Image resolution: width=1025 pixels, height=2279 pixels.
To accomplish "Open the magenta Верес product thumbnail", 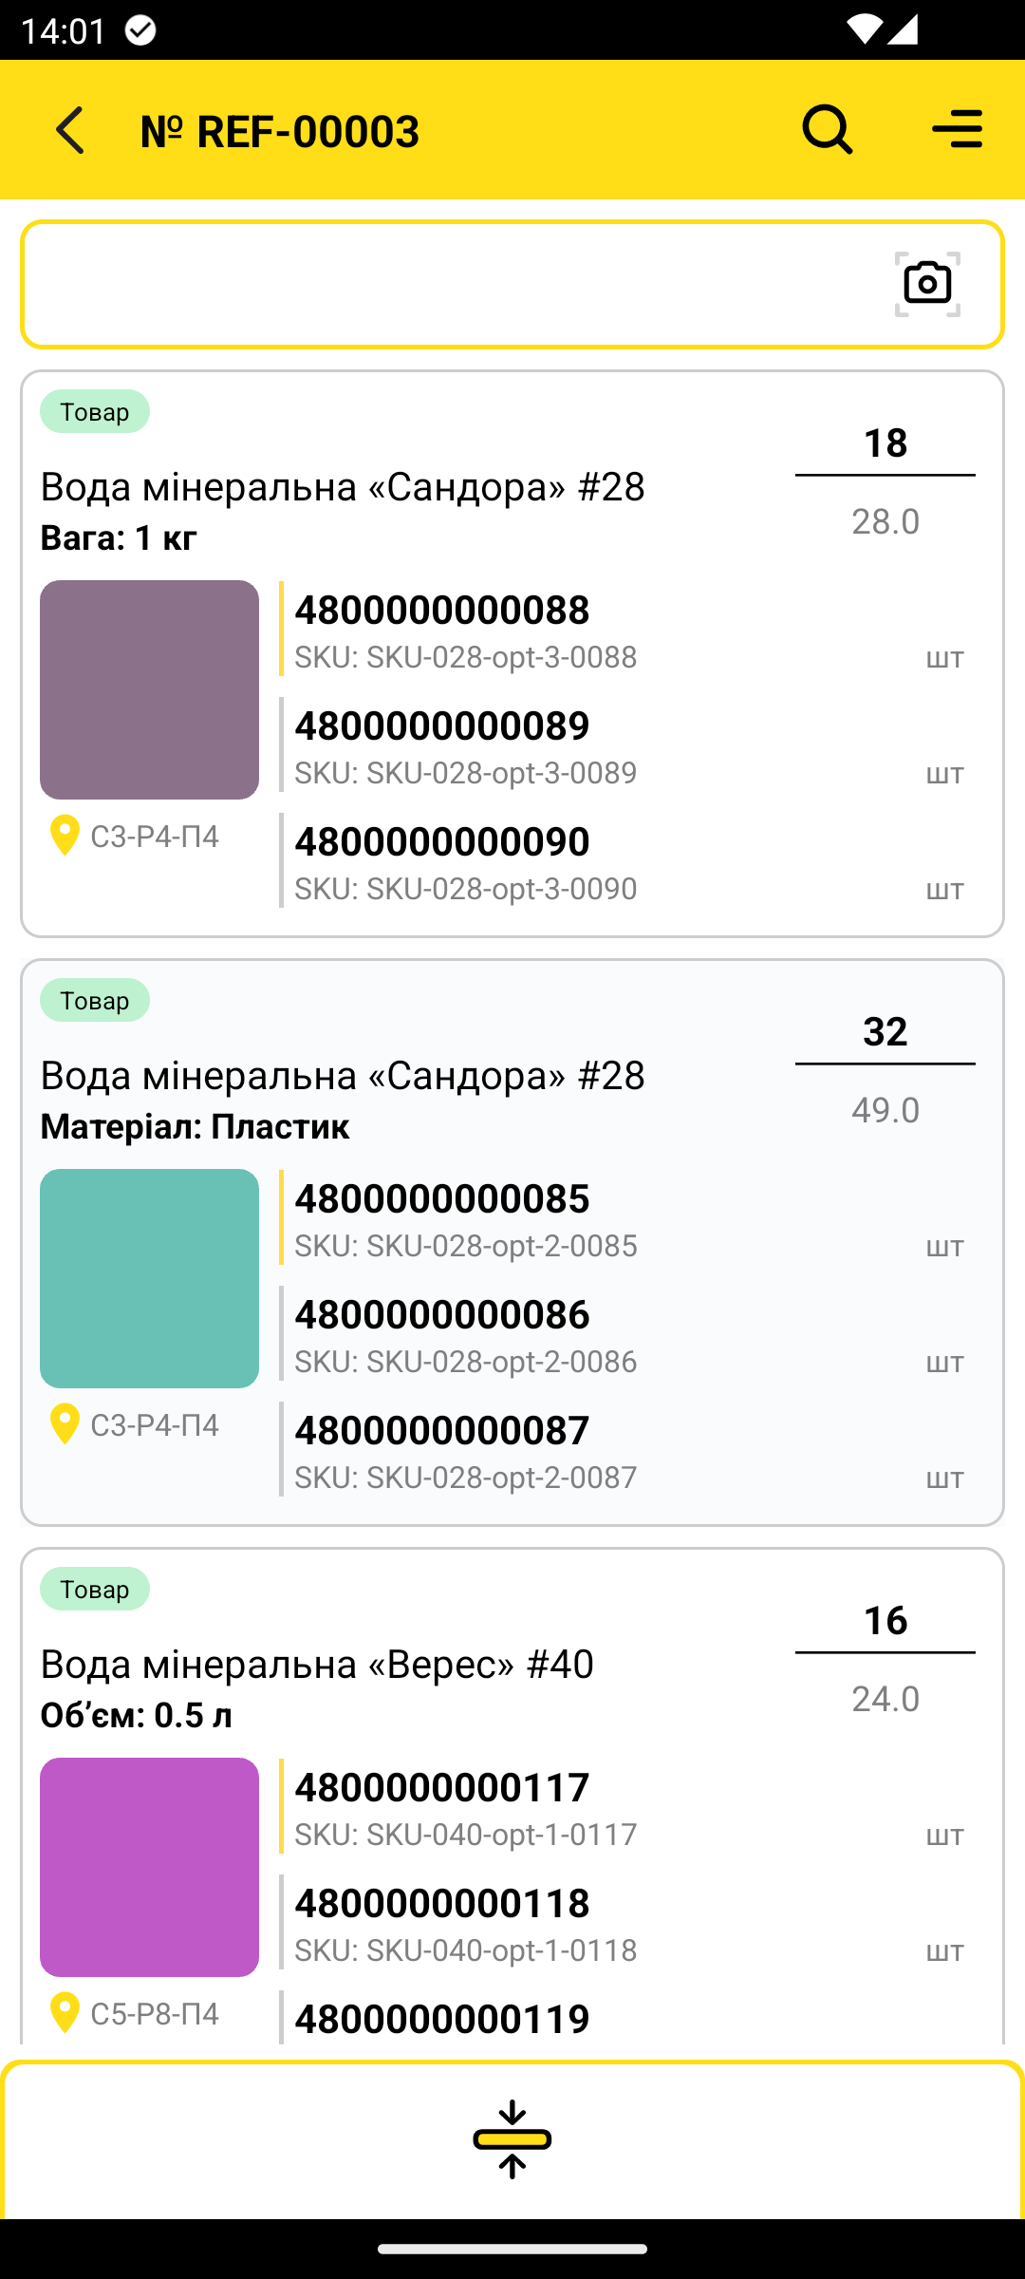I will 149,1867.
